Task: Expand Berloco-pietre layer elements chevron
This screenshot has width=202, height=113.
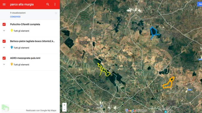Action: coord(4,47)
